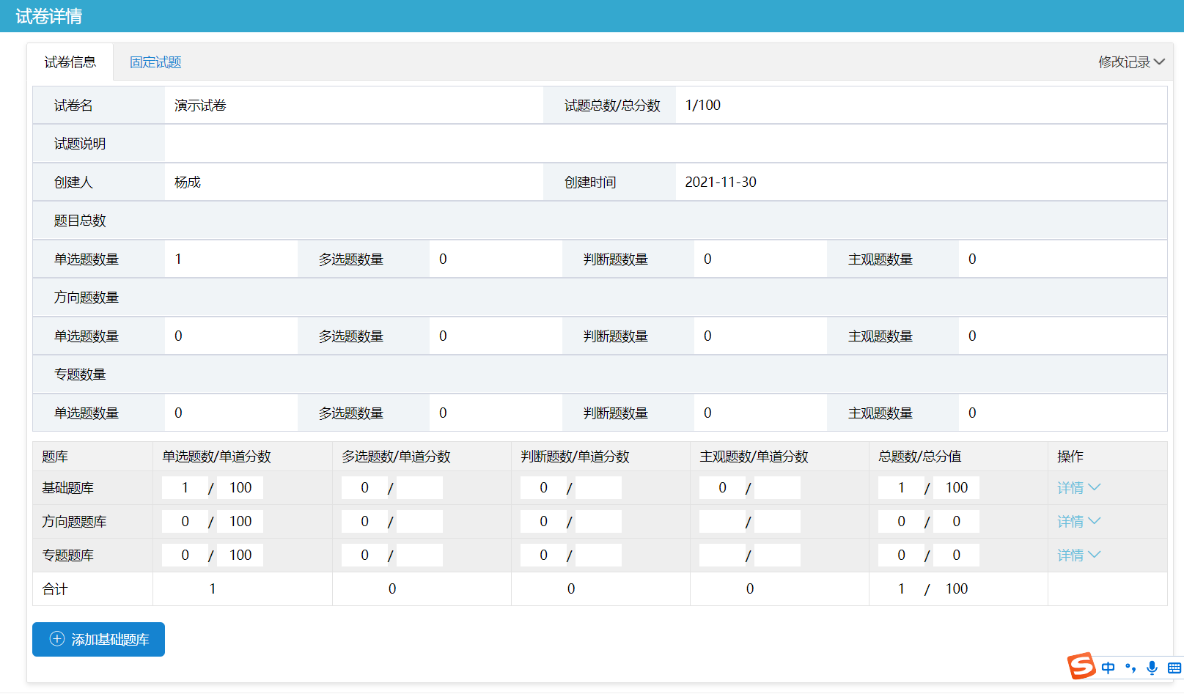Click 基础题库 主观题数 count field
This screenshot has height=694, width=1184.
click(722, 488)
